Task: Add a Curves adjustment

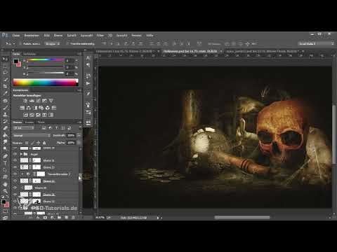Action: pos(38,101)
